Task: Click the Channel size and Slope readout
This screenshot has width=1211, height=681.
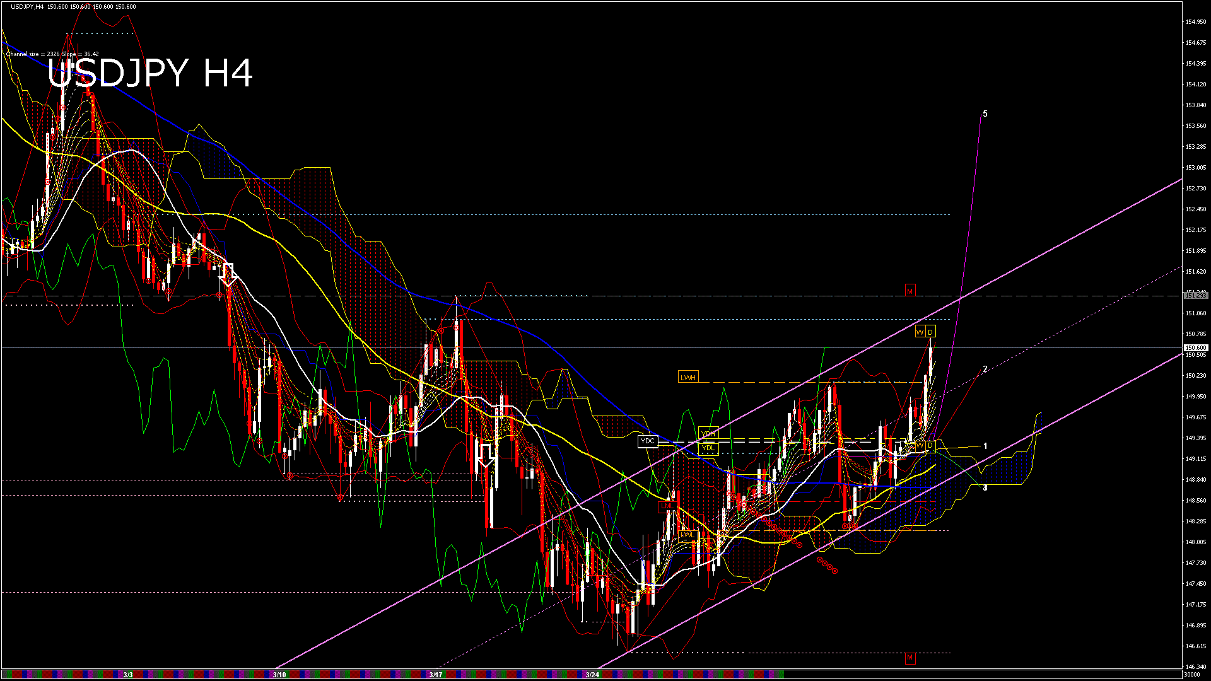Action: [52, 54]
